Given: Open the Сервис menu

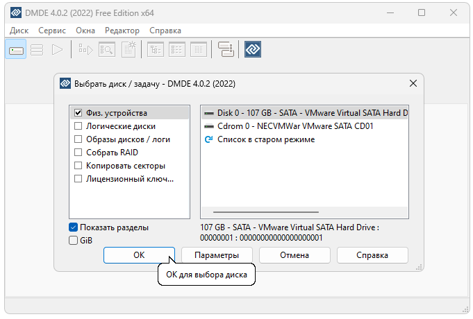Looking at the screenshot, I should pyautogui.click(x=52, y=31).
